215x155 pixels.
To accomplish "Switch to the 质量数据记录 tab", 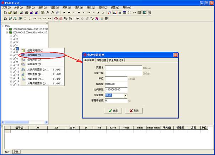I will pos(116,60).
